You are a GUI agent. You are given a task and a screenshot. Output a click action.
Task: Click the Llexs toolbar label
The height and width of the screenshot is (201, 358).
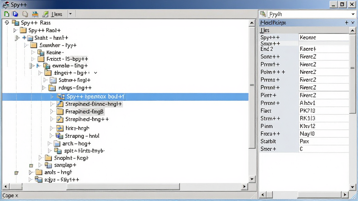[x=57, y=14]
